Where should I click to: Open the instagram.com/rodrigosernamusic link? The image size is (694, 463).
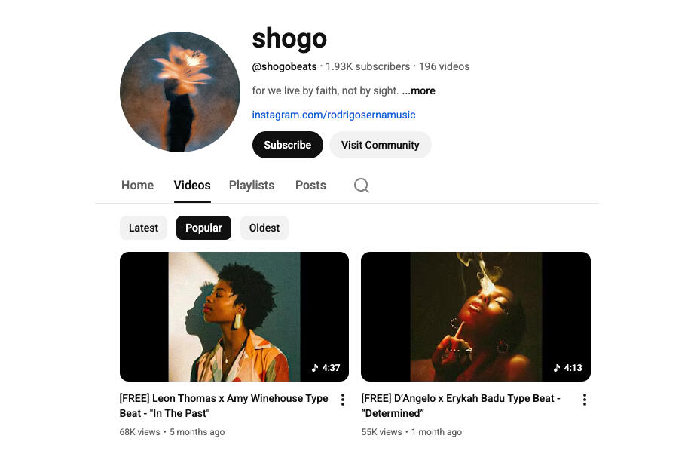[x=334, y=115]
